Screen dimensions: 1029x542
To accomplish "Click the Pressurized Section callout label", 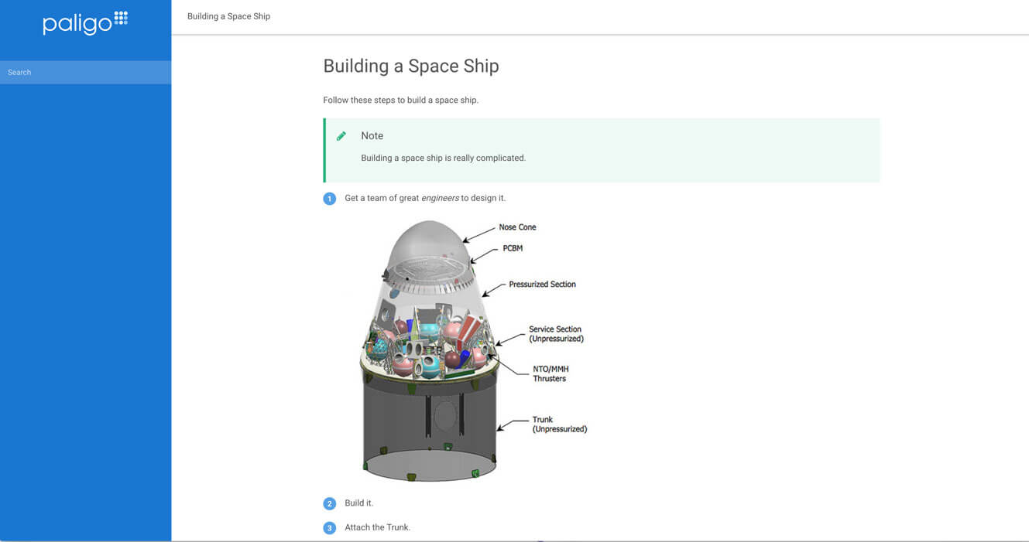I will 542,284.
